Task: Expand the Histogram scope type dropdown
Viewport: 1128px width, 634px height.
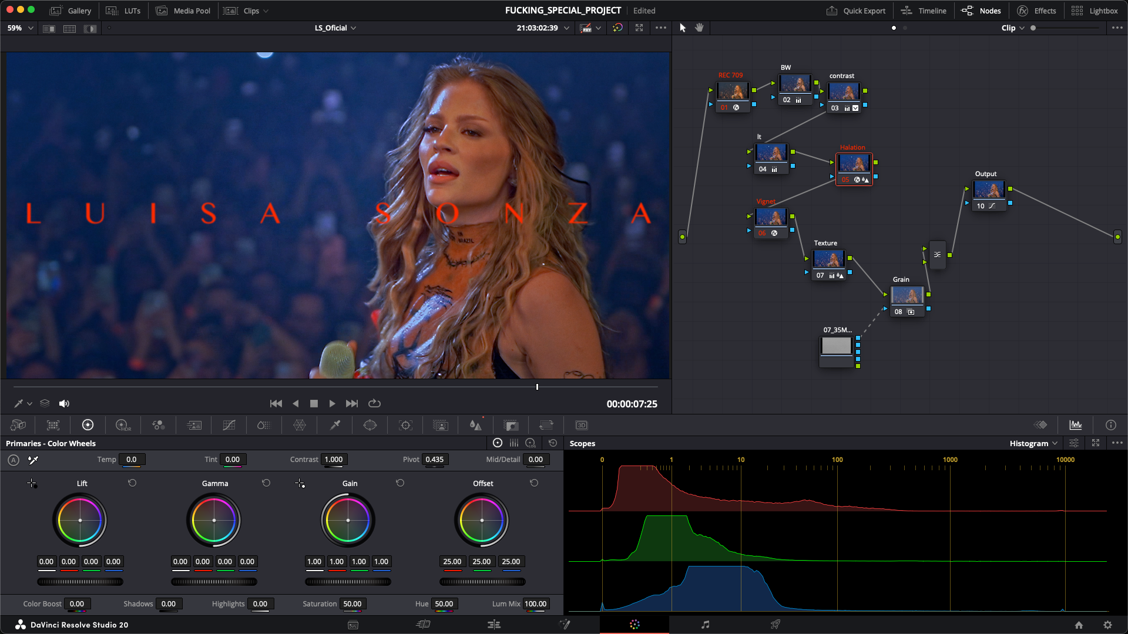Action: click(1033, 443)
